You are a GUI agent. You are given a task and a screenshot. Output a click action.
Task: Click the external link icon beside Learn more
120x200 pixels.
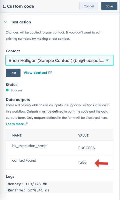coord(26,124)
